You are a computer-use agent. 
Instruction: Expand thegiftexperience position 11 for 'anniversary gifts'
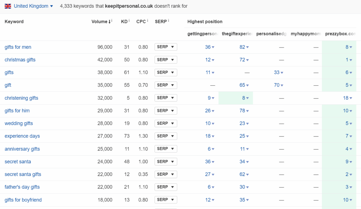(x=245, y=149)
